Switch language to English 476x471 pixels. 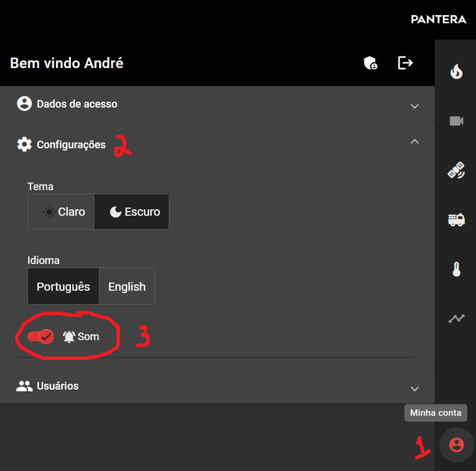tap(127, 286)
